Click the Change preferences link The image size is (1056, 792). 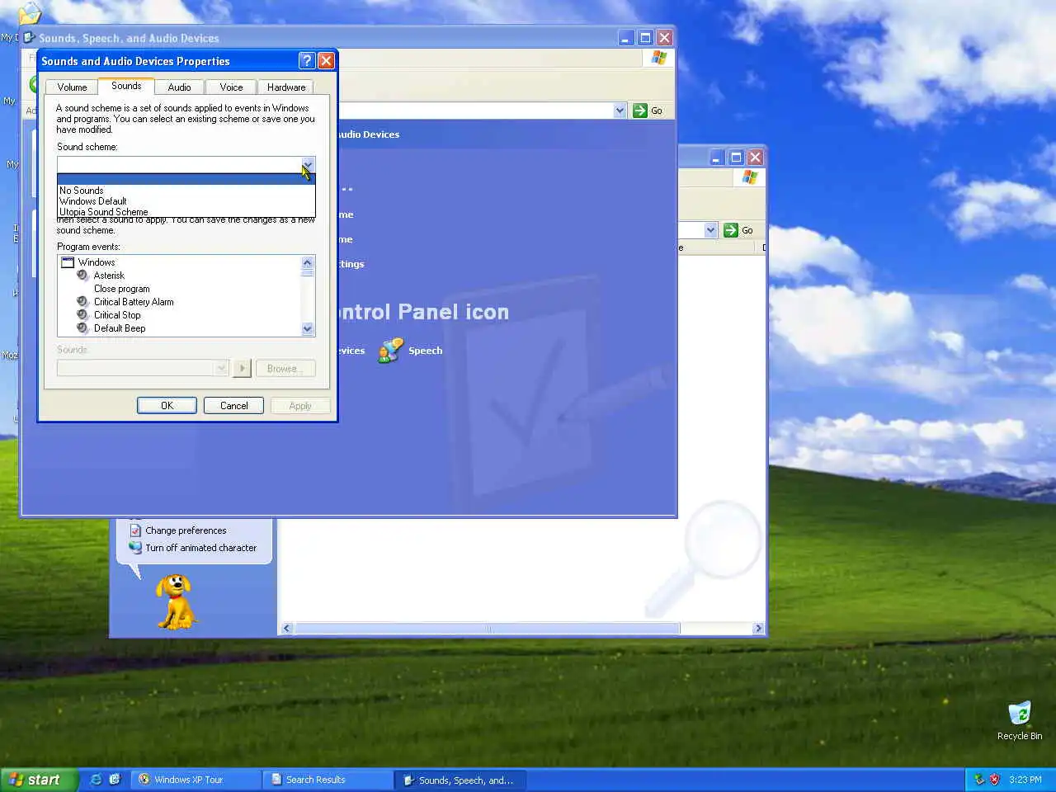[186, 530]
